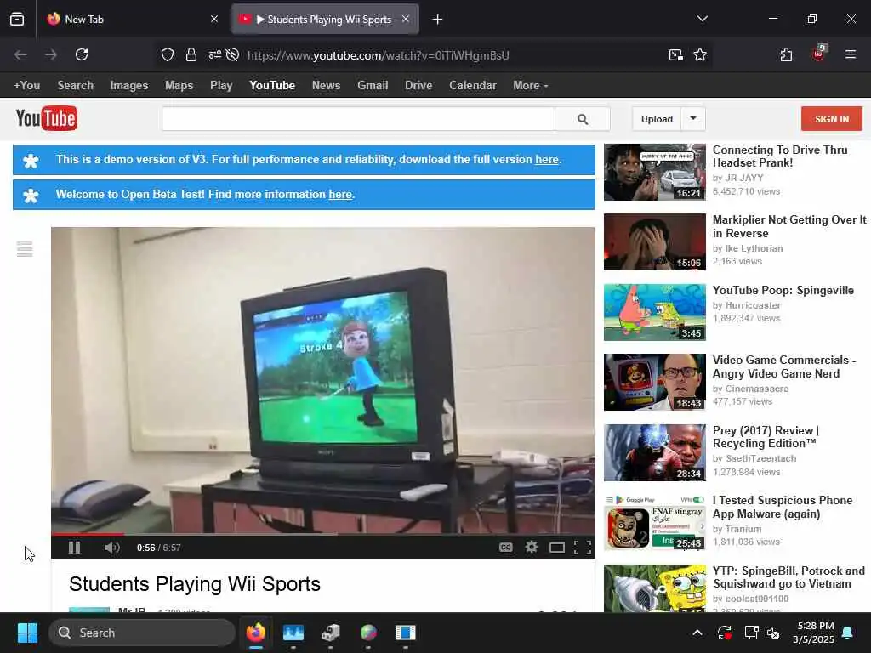871x653 pixels.
Task: Open tracking protection shield
Action: pos(168,55)
